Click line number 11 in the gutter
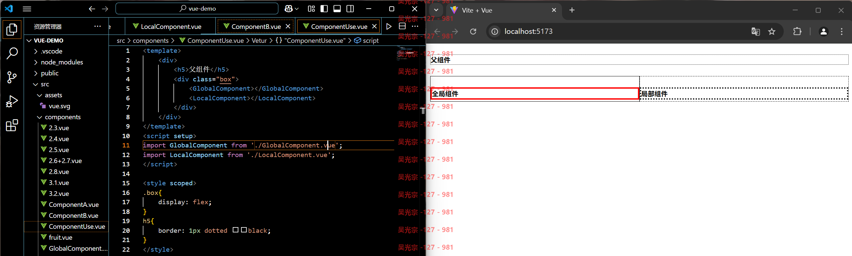This screenshot has width=852, height=256. coord(126,145)
